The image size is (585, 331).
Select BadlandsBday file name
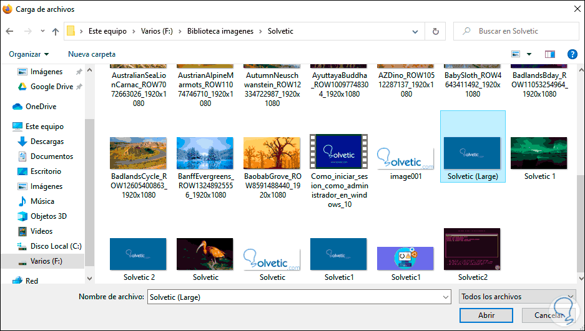539,85
